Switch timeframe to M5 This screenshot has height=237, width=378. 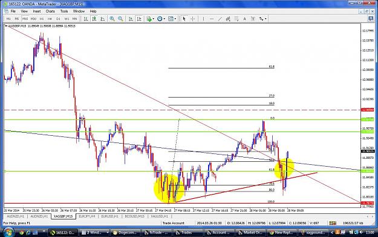point(17,19)
